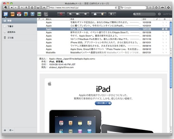This screenshot has width=174, height=139.
Task: Select the 受信 inbox folder
Action: click(19, 21)
